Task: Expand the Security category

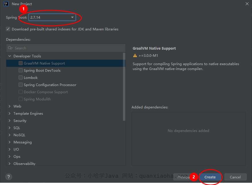Action: point(10,120)
